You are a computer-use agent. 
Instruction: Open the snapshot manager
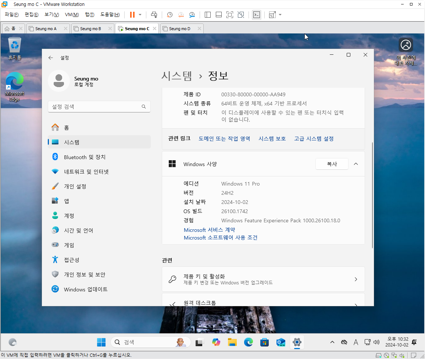pos(192,15)
